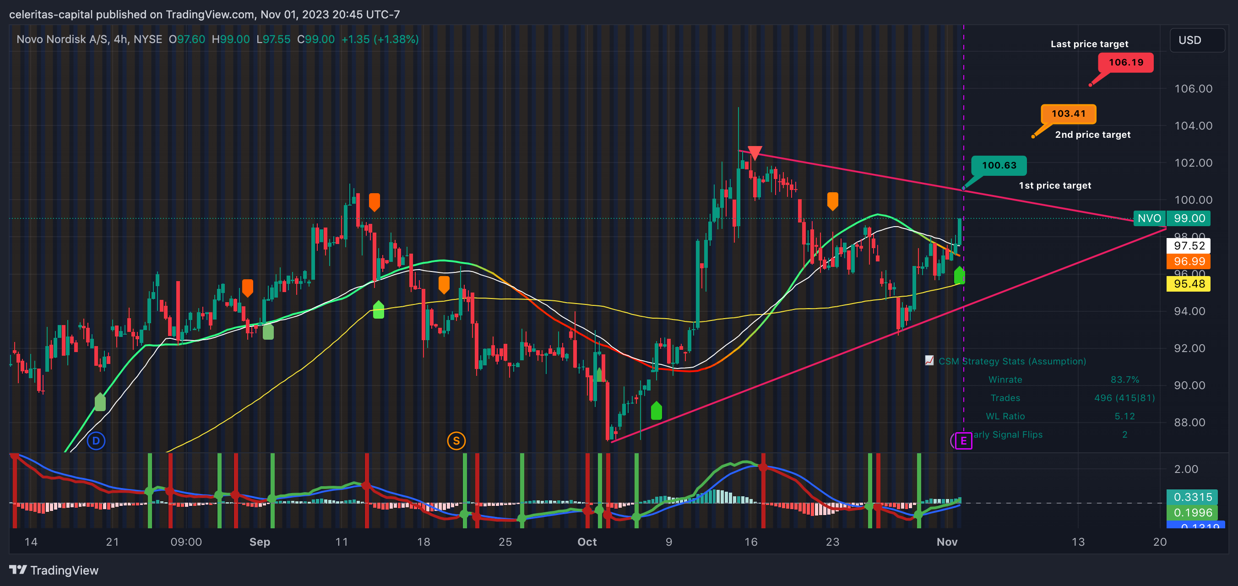Click the 106.19 last price target callout
Viewport: 1238px width, 586px height.
pos(1125,63)
